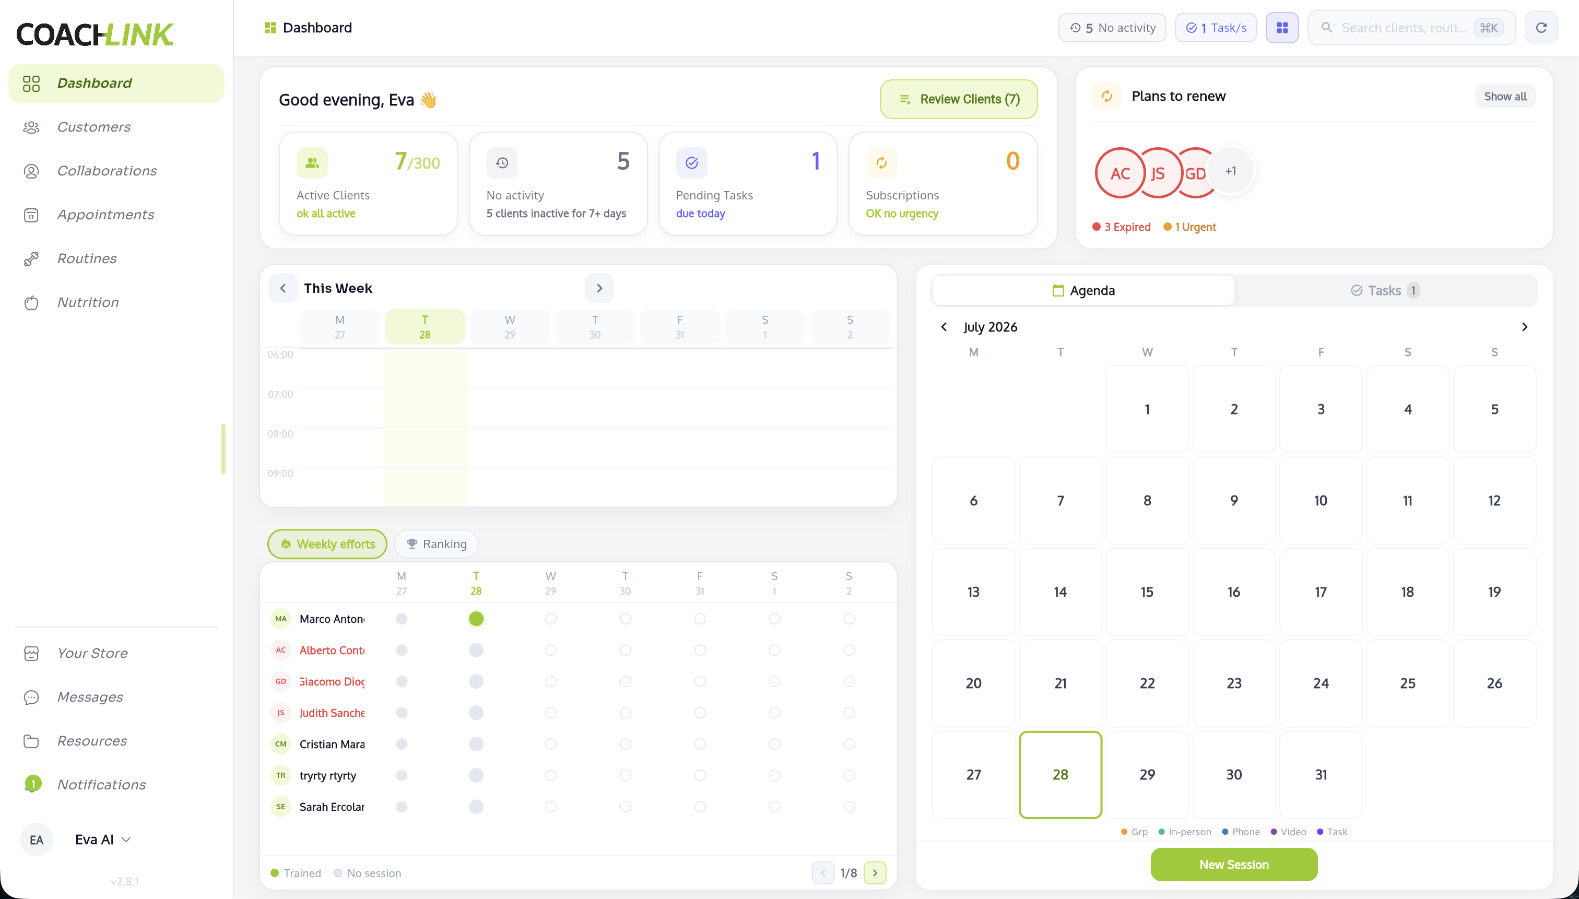The width and height of the screenshot is (1579, 899).
Task: Click the sidebar scrollbar handle
Action: coord(223,449)
